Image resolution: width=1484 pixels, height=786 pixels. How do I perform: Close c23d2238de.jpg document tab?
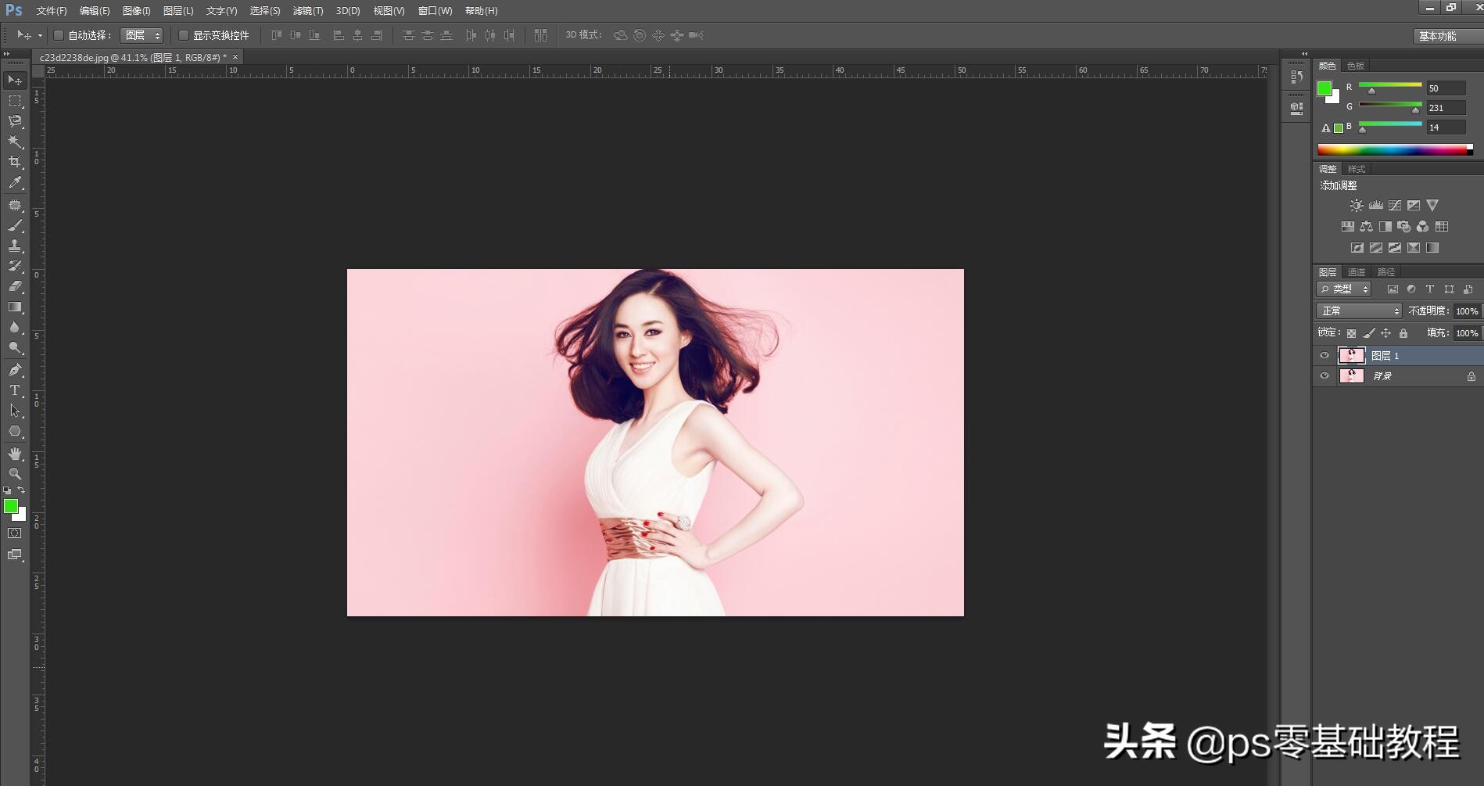[235, 57]
